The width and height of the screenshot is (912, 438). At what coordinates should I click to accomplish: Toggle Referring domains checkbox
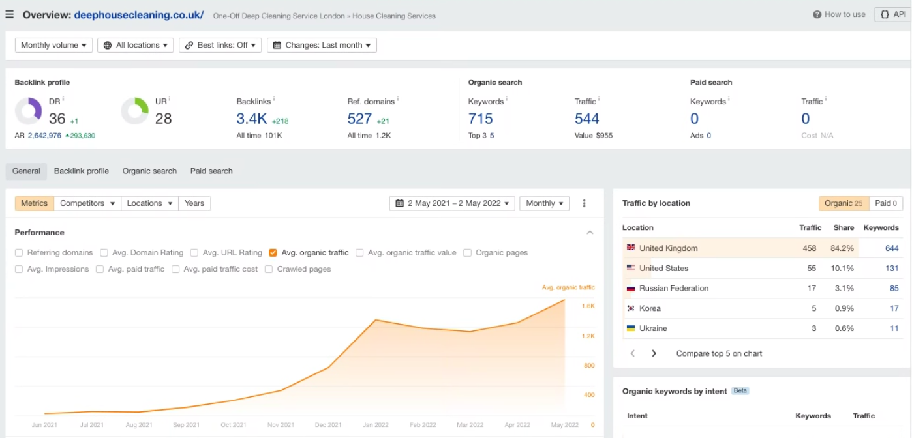pyautogui.click(x=19, y=253)
